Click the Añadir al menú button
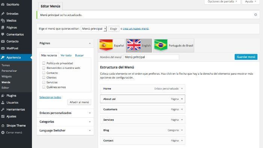 (79, 102)
